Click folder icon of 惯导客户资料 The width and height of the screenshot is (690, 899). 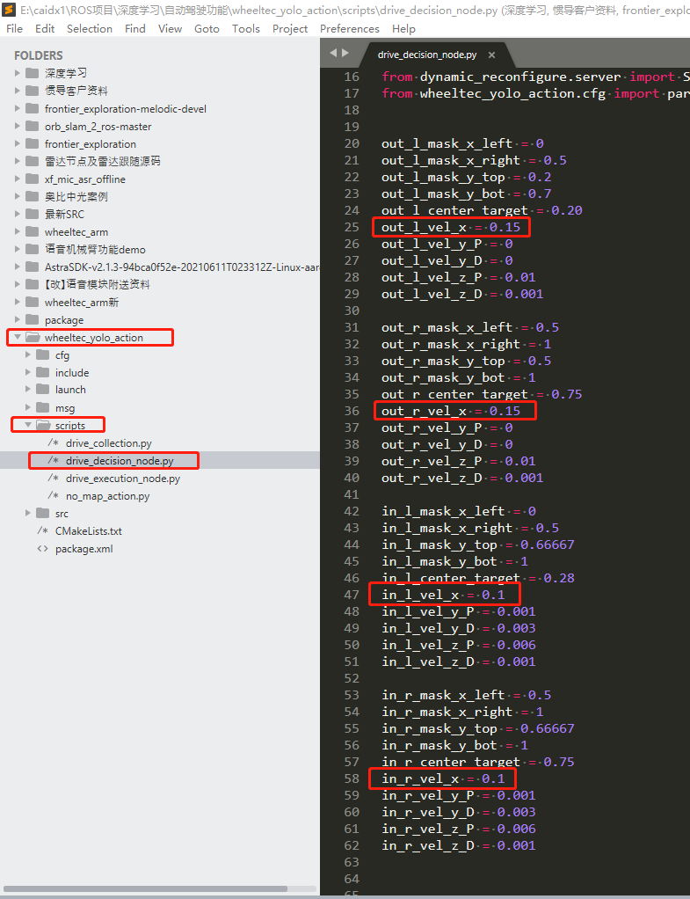coord(33,91)
